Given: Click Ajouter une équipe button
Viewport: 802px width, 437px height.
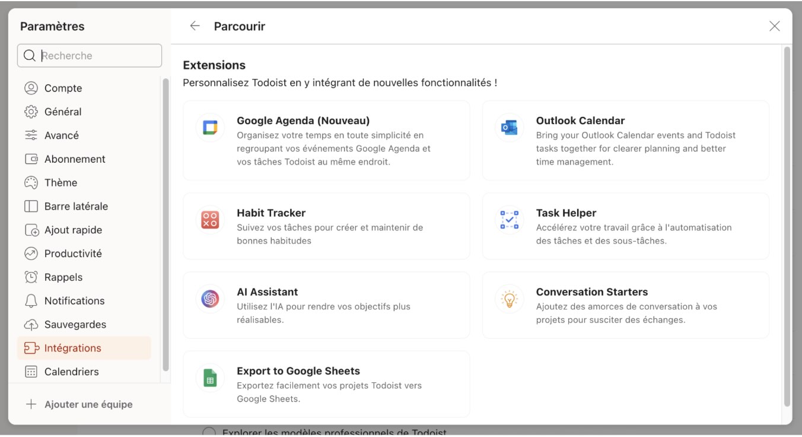Looking at the screenshot, I should (79, 404).
